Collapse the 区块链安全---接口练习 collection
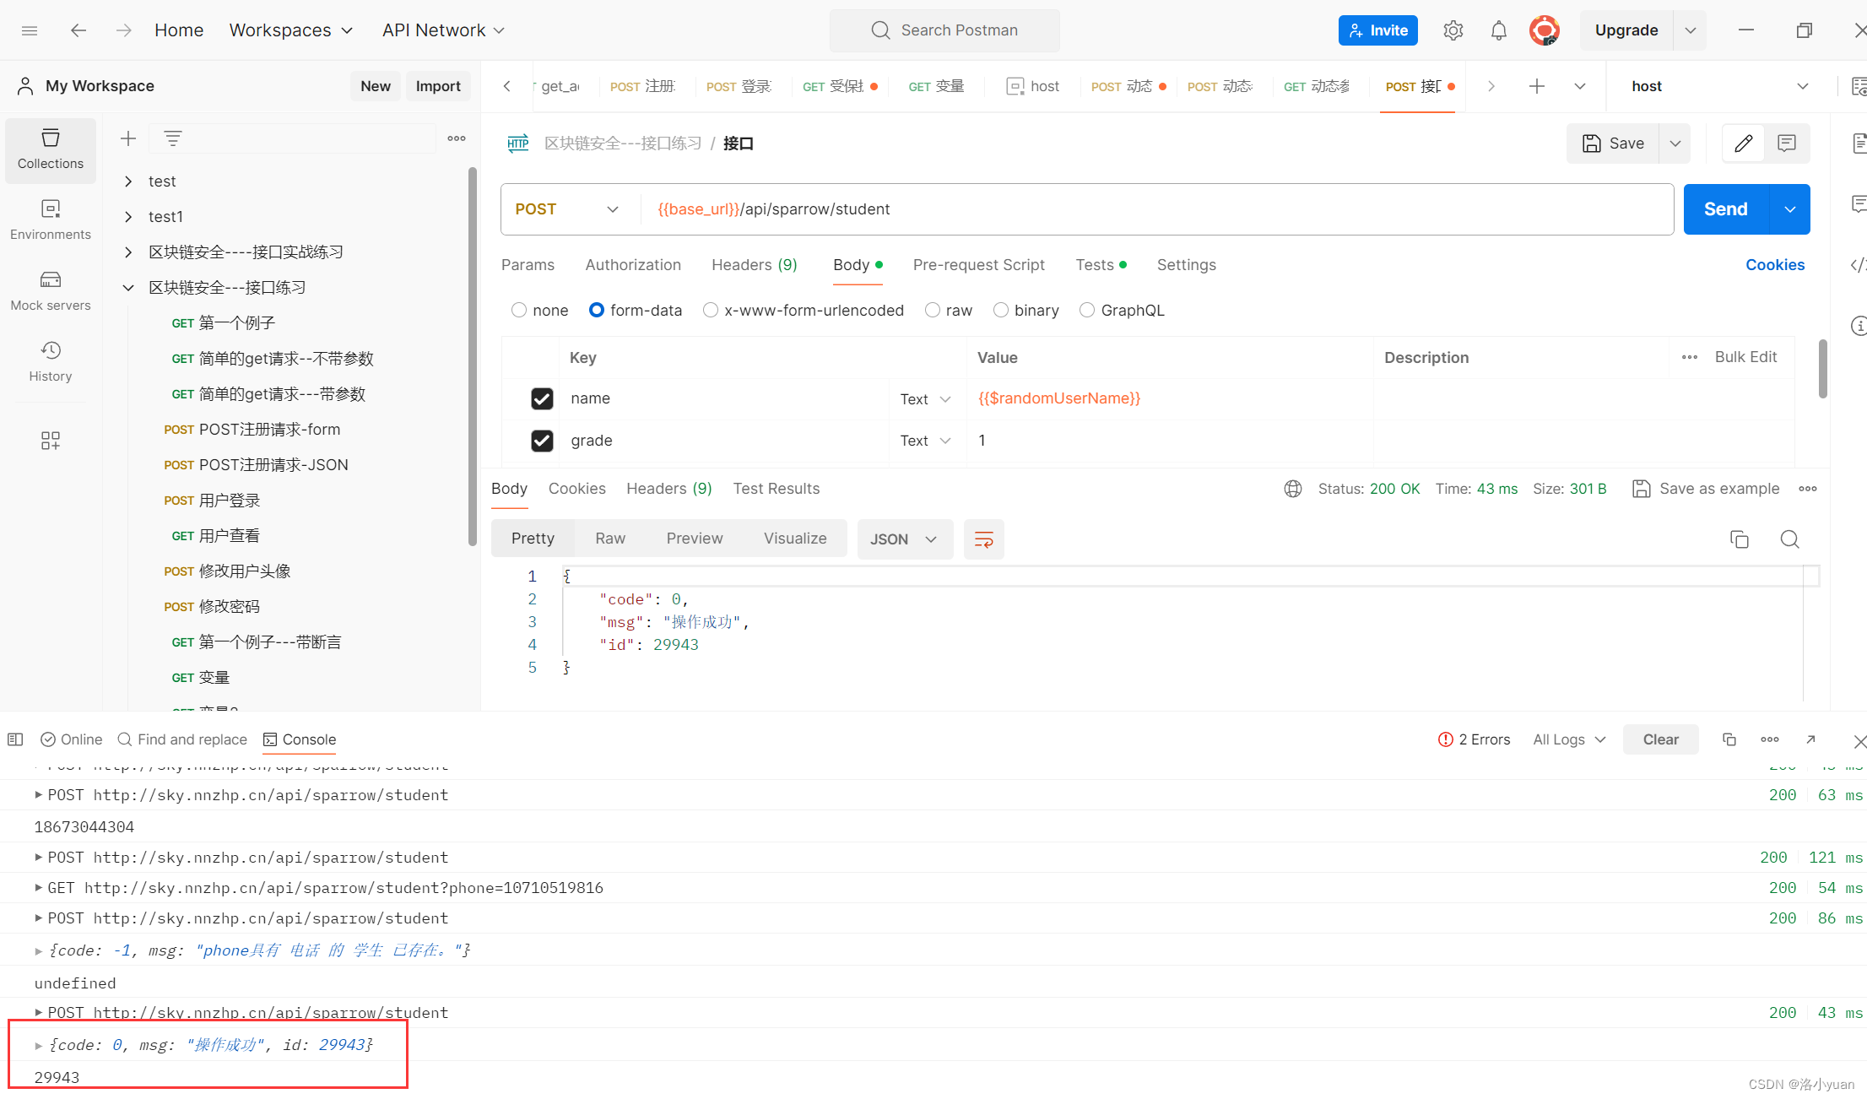This screenshot has height=1099, width=1867. 128,288
